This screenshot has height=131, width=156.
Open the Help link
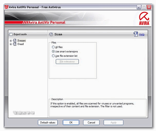[142, 34]
